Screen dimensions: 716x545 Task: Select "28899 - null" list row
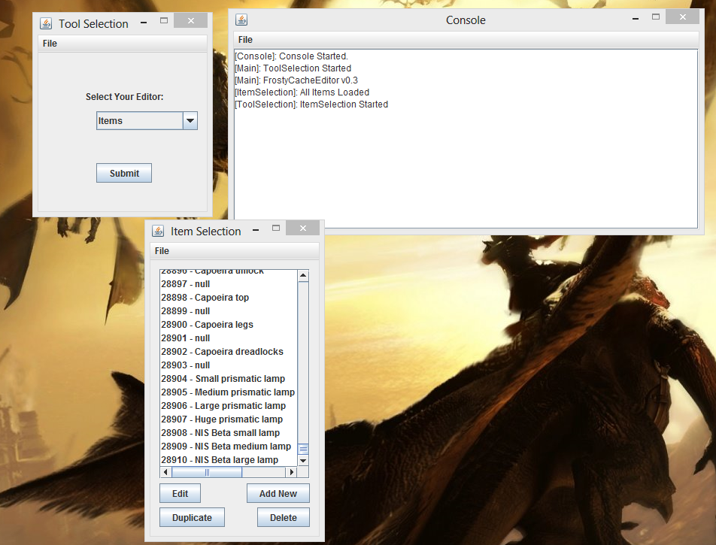(229, 311)
